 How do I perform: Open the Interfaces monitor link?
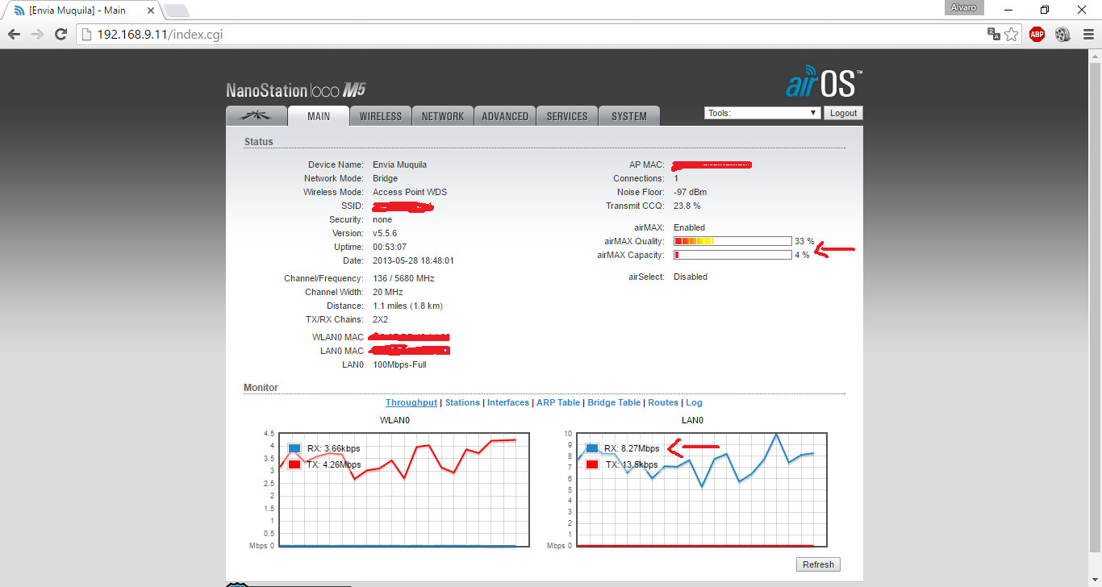point(508,402)
